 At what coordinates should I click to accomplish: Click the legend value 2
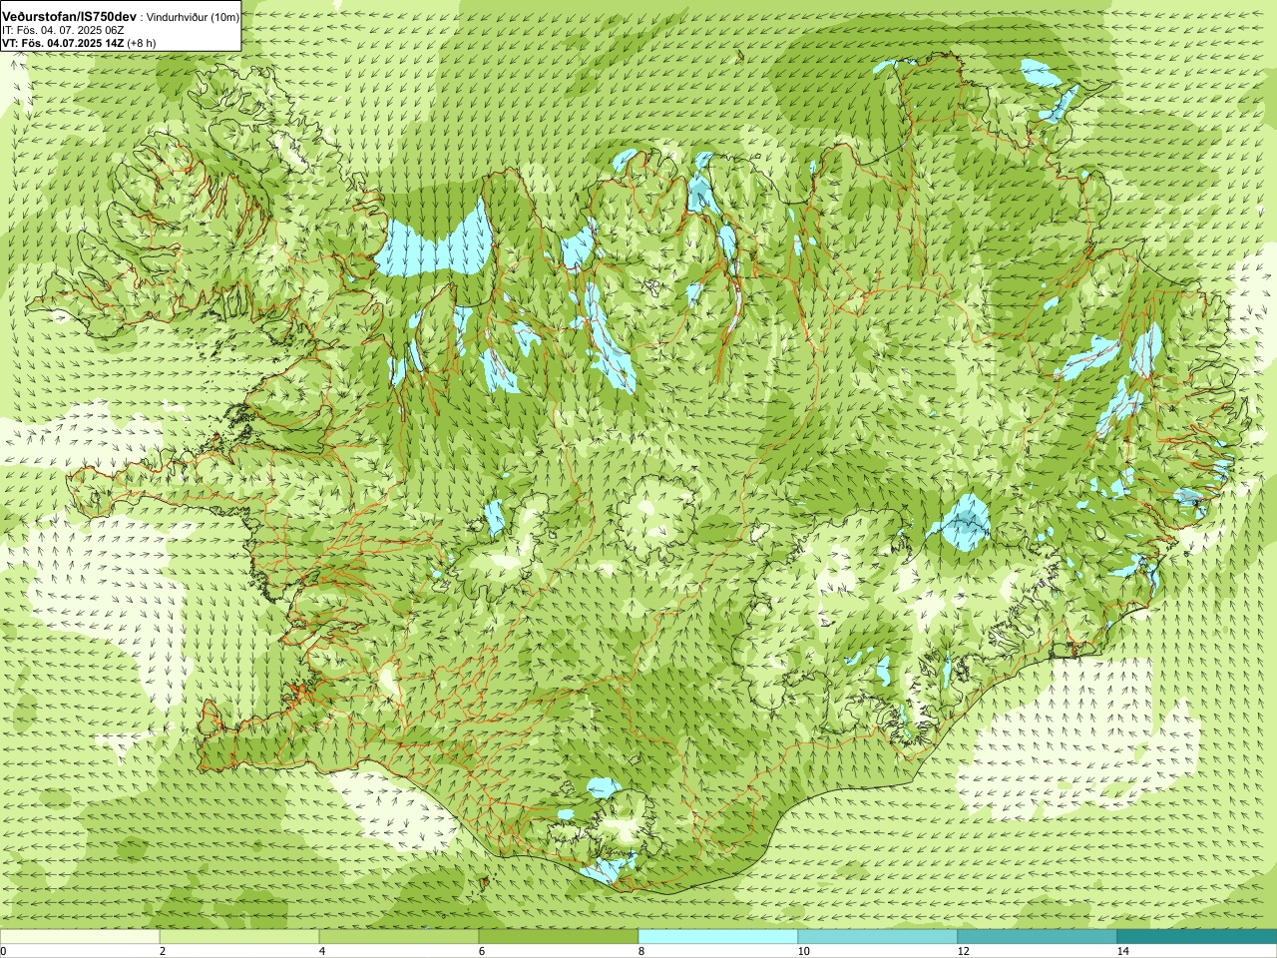(x=163, y=951)
